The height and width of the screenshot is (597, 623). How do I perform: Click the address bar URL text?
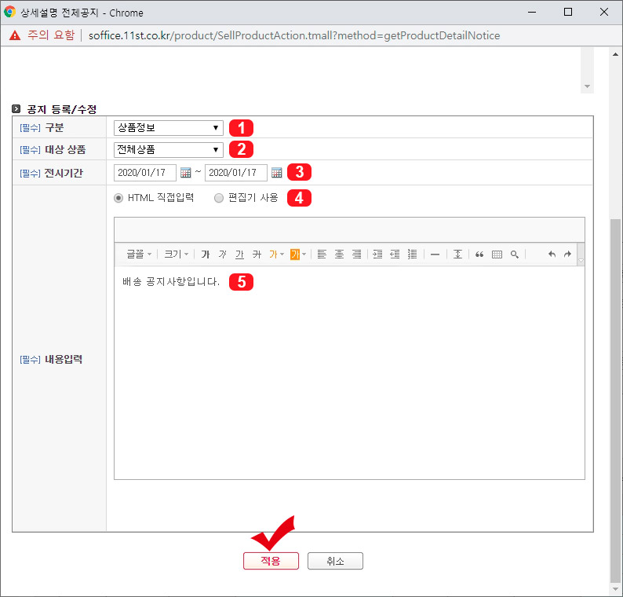[x=294, y=35]
